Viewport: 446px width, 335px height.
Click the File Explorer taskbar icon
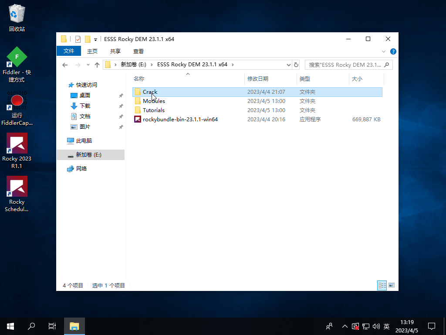tap(74, 326)
